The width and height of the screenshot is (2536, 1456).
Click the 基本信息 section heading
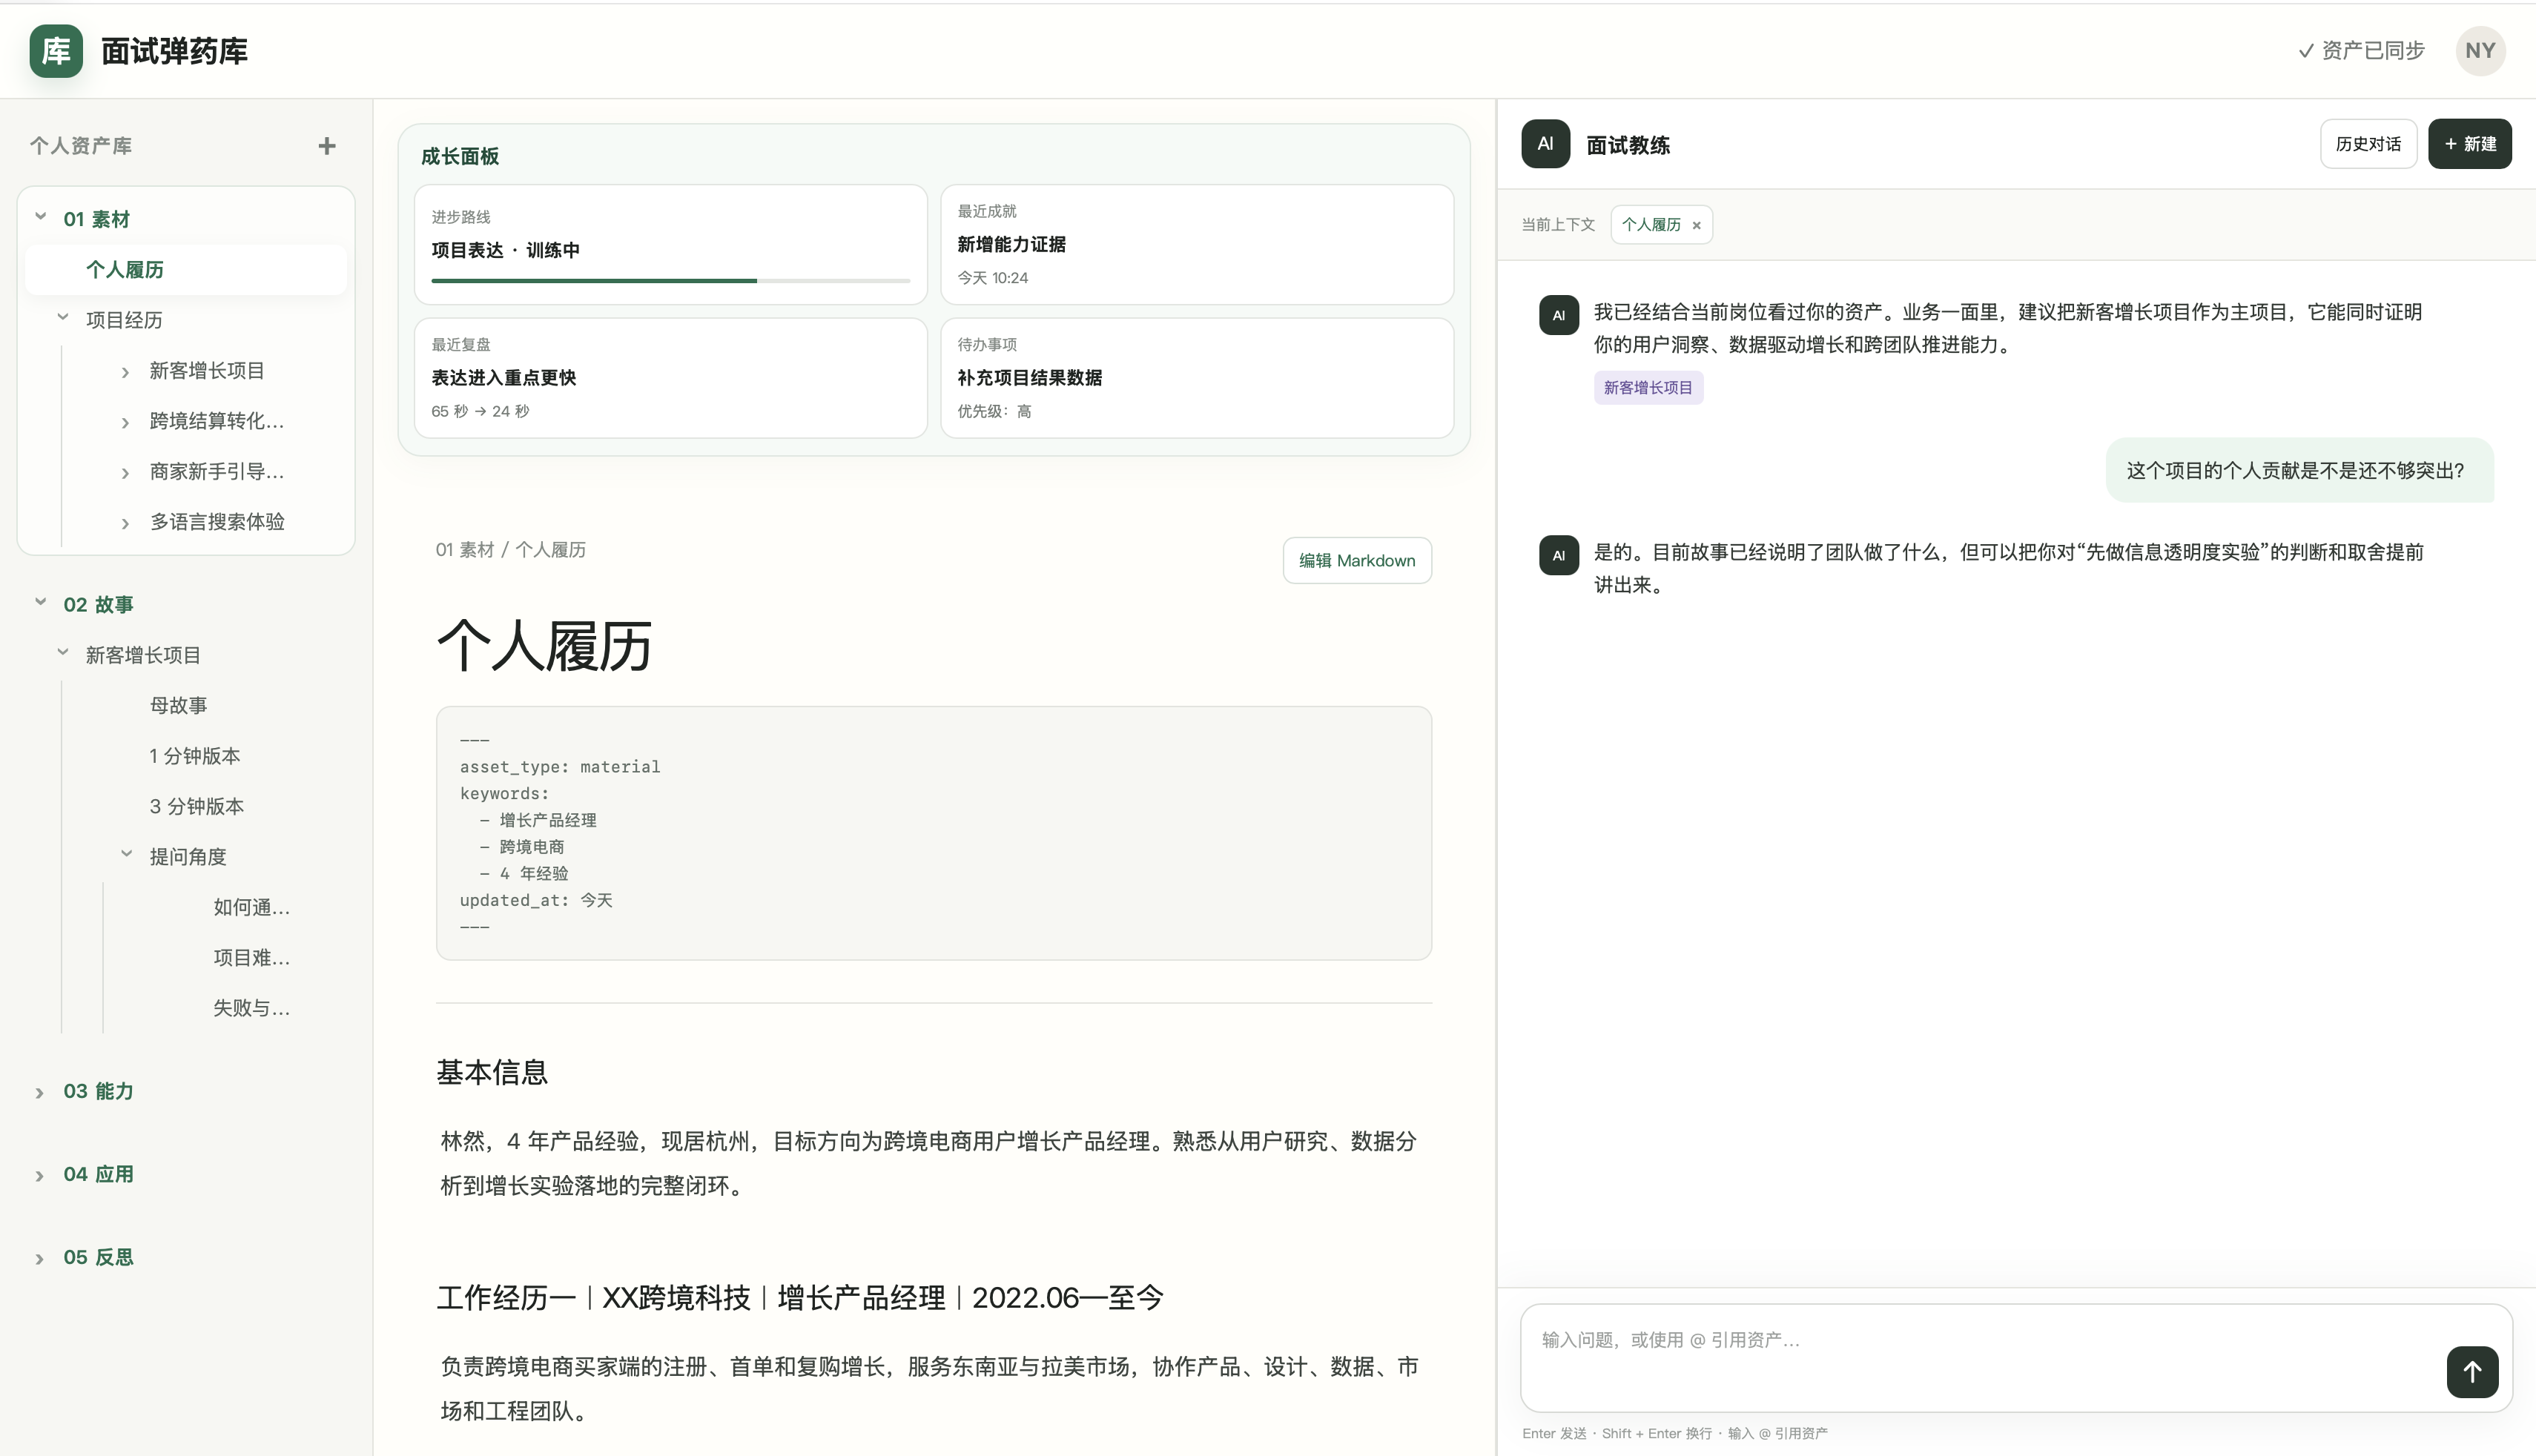pyautogui.click(x=491, y=1072)
